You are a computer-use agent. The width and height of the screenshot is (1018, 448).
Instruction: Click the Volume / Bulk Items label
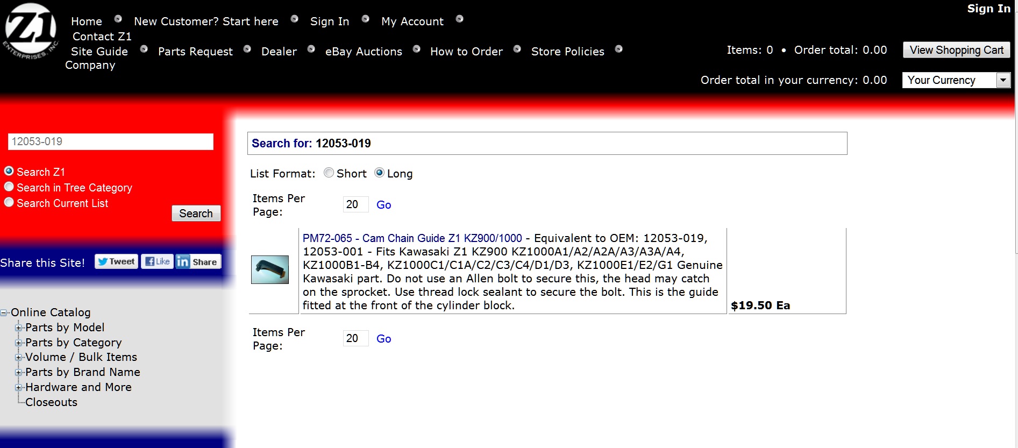click(x=81, y=357)
